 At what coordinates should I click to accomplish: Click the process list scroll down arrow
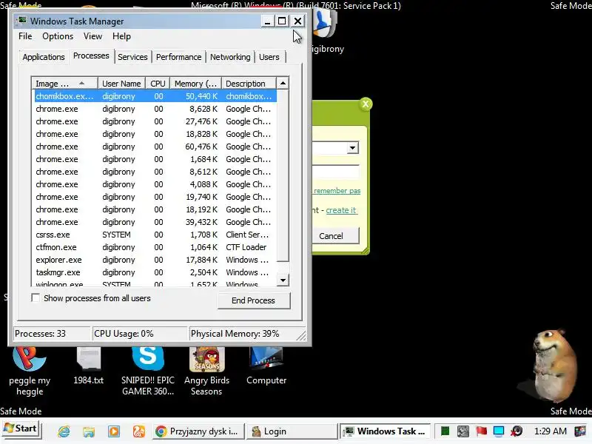point(283,280)
